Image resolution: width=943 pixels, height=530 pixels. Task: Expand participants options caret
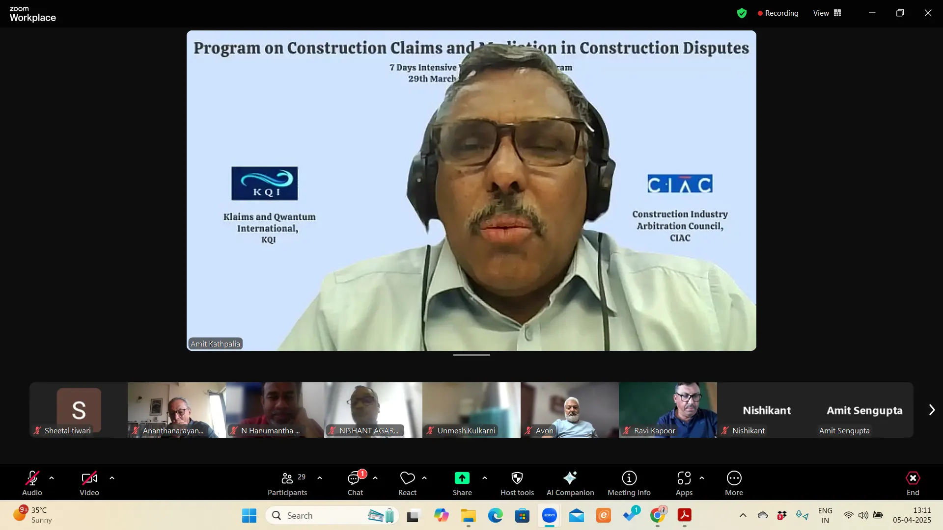point(320,478)
